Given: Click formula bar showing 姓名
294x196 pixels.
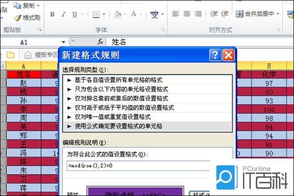Looking at the screenshot, I should [x=199, y=42].
